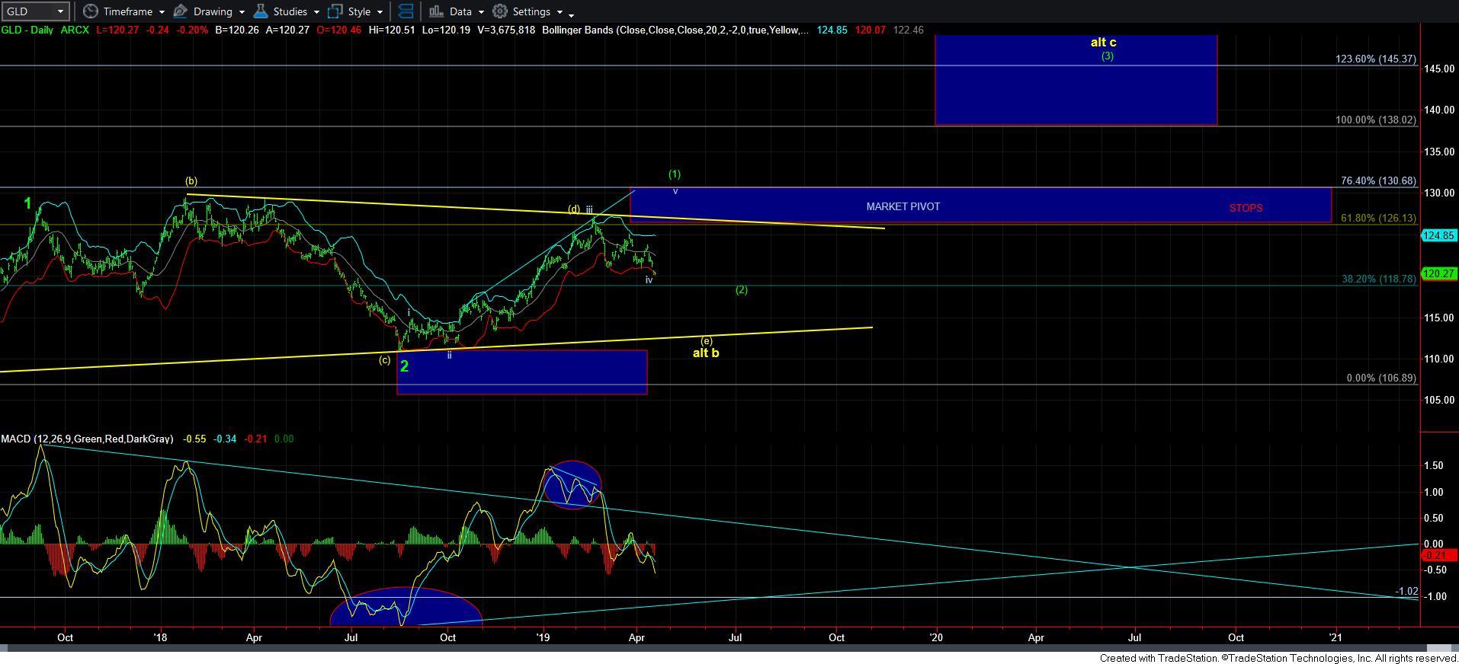Click the green (2) wave label
This screenshot has width=1459, height=664.
click(x=741, y=290)
